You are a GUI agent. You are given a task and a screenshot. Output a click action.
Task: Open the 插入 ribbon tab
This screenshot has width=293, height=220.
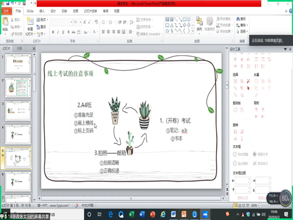coord(42,11)
